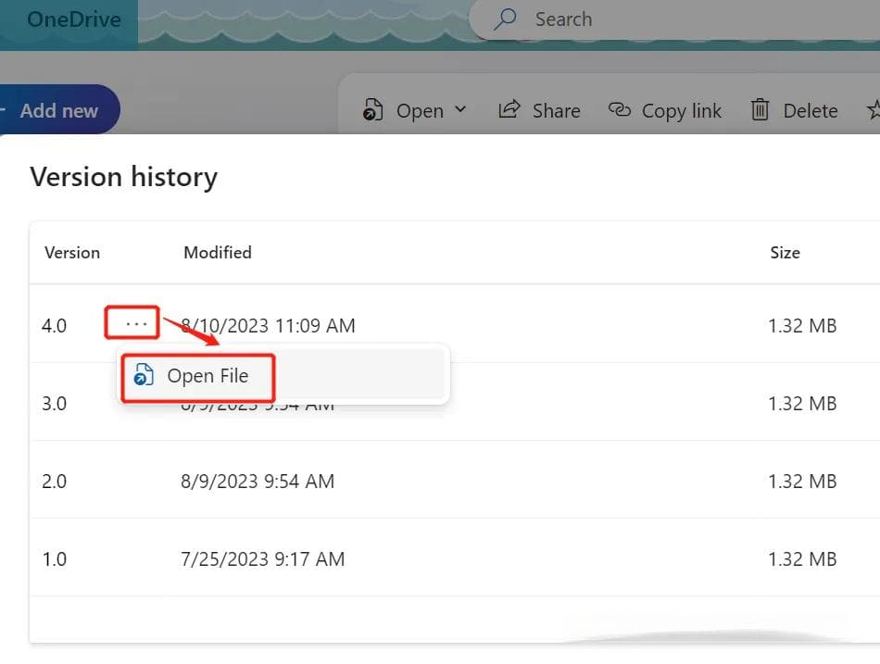Focus the Search input field
880x664 pixels.
click(673, 19)
